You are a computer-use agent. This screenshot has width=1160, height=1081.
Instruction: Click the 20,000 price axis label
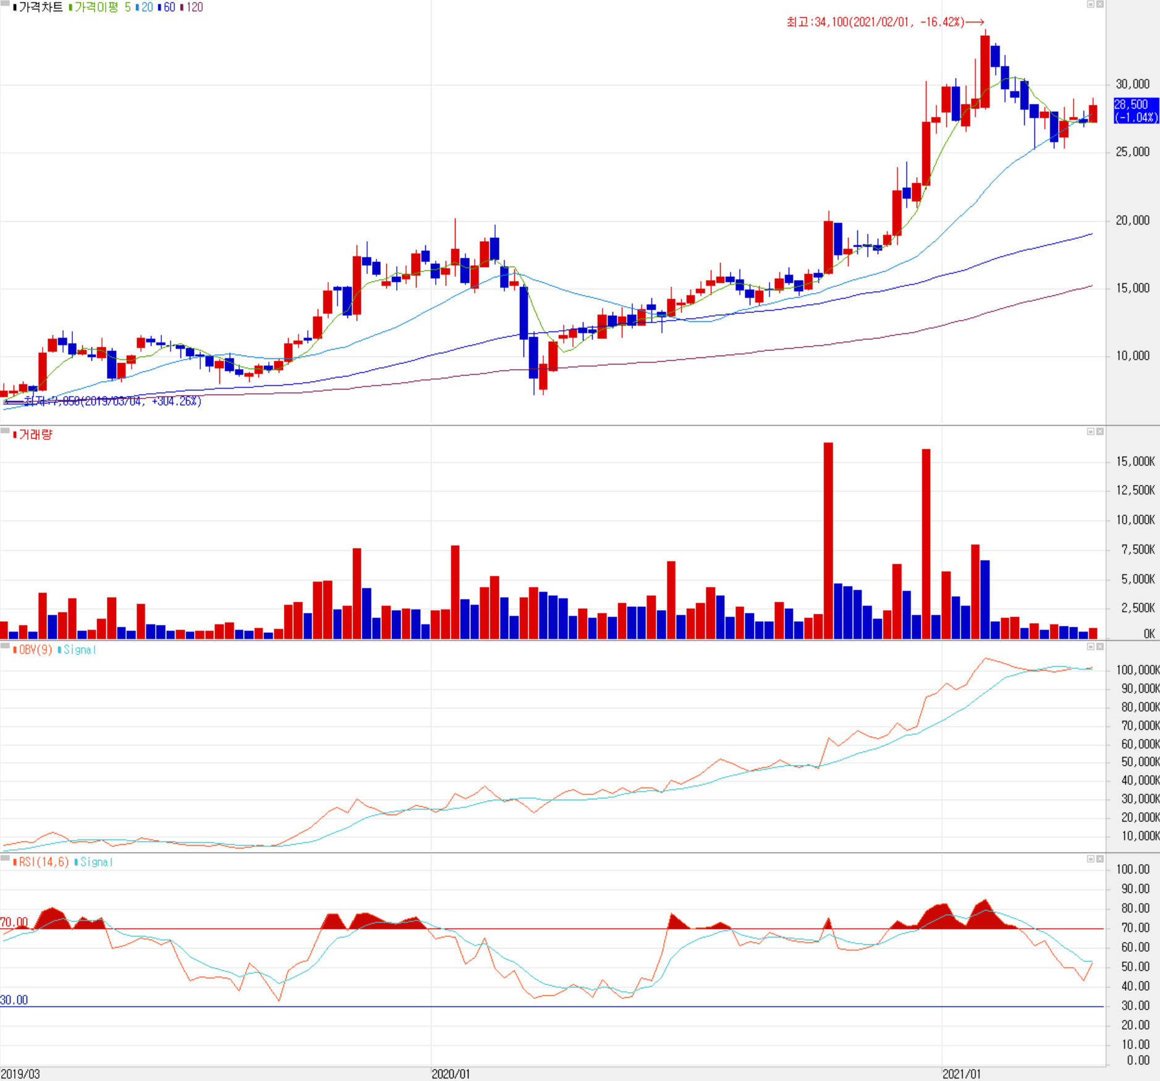coord(1132,220)
